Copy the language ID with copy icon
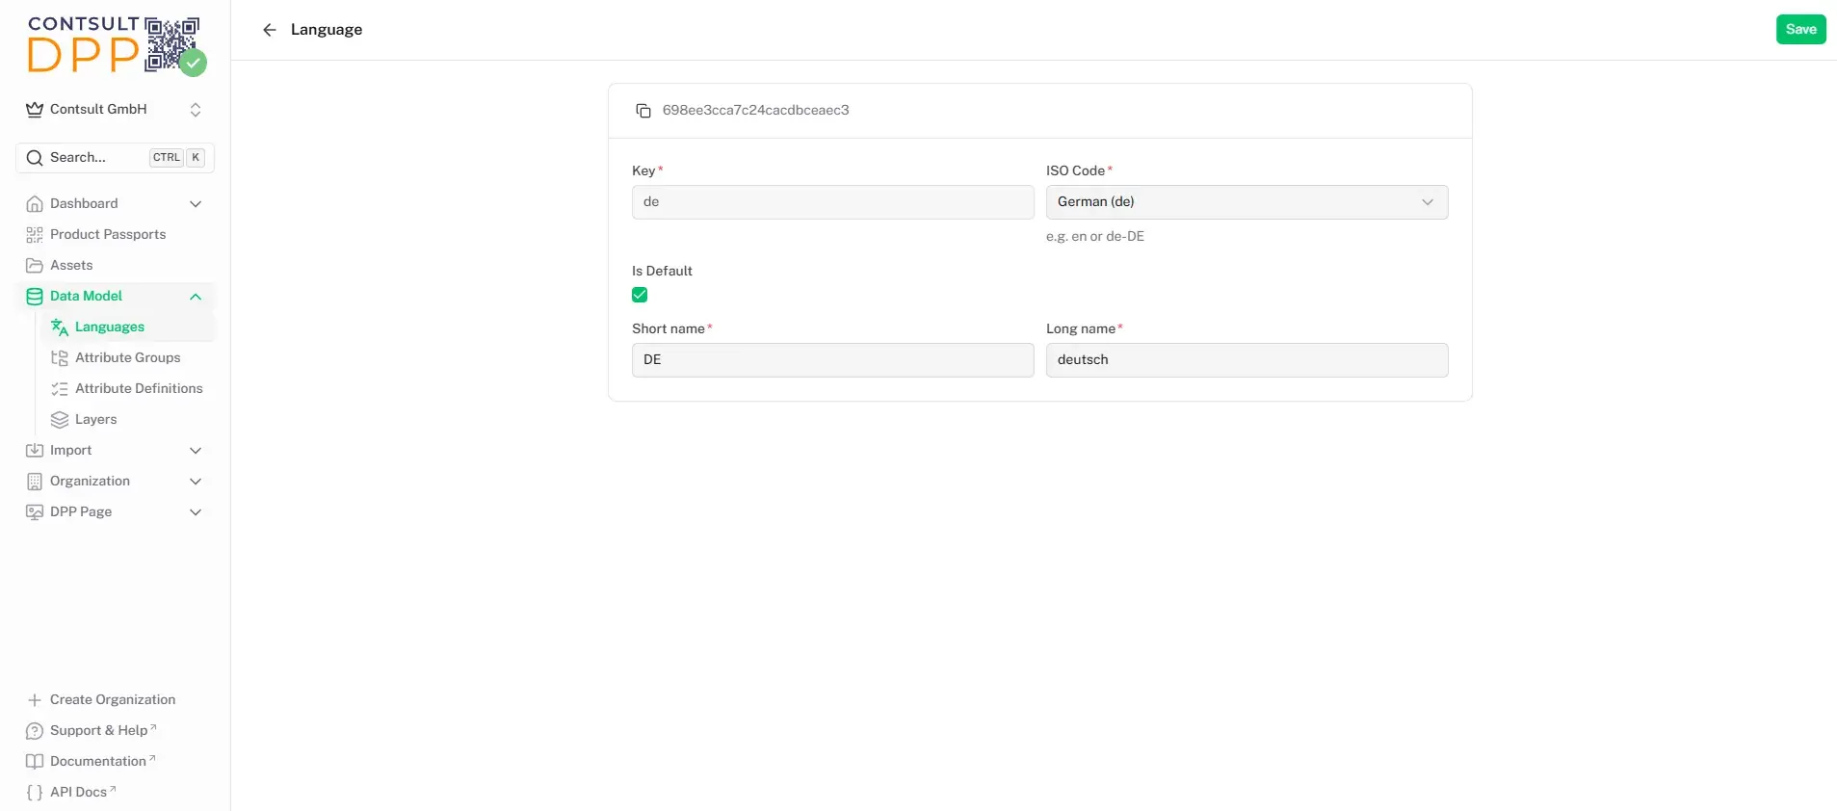Screen dimensions: 1837x811 [x=643, y=111]
